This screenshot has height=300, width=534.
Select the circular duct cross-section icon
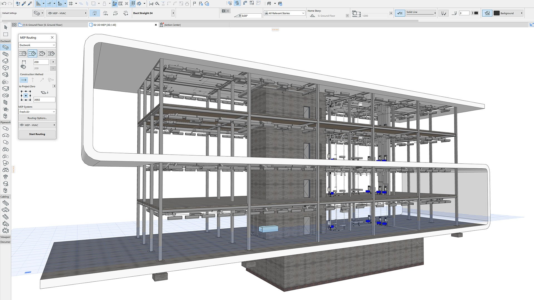click(x=33, y=53)
